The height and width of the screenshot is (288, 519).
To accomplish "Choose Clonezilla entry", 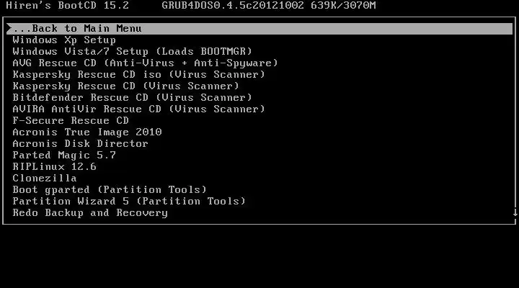I will coord(45,179).
